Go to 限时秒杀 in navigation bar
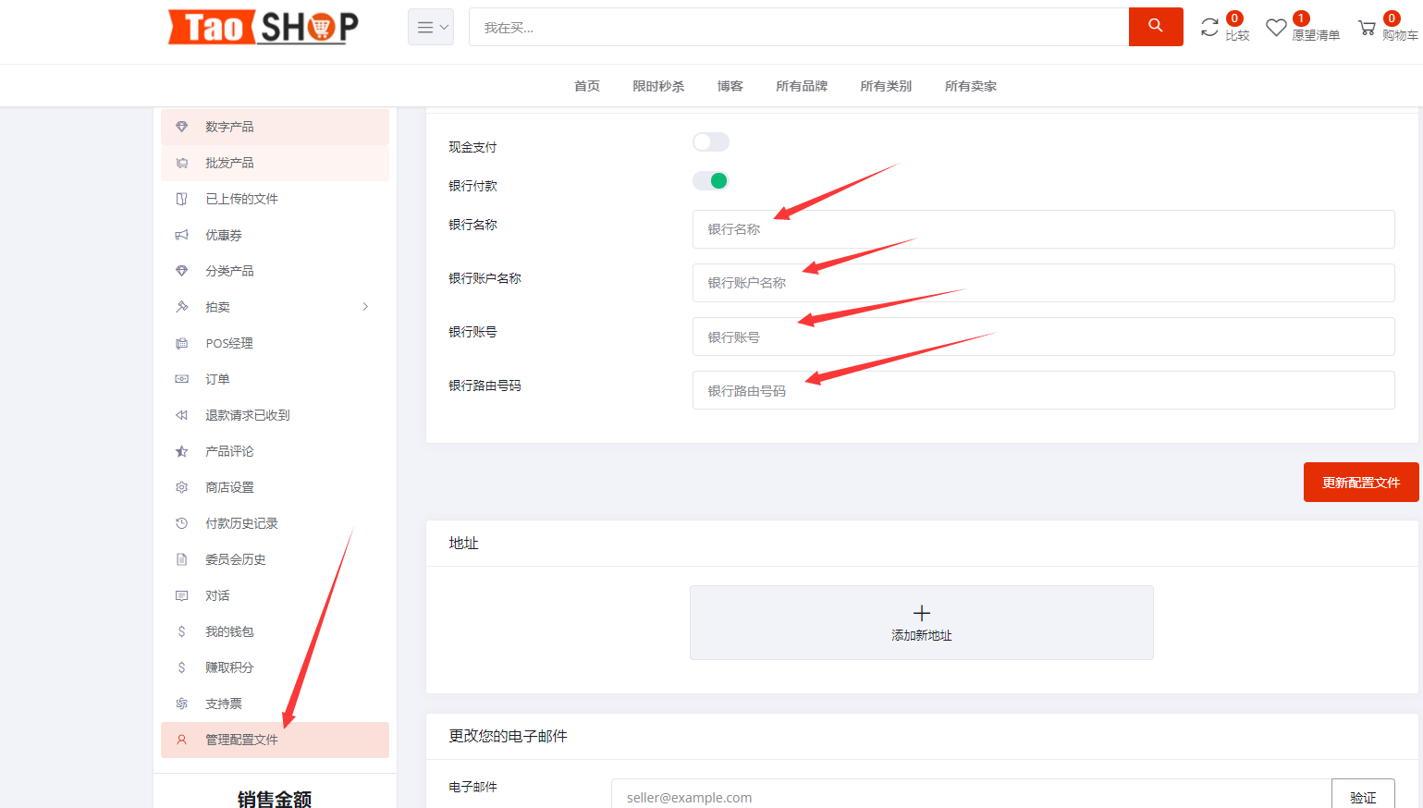 coord(658,86)
